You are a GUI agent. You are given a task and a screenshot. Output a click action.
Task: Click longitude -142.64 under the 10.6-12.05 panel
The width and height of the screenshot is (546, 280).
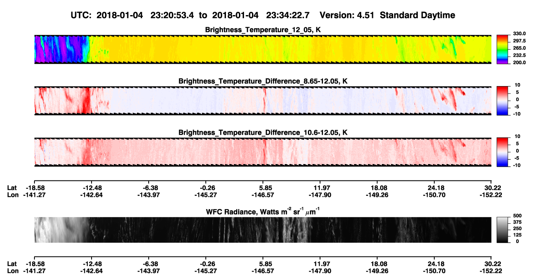click(91, 195)
